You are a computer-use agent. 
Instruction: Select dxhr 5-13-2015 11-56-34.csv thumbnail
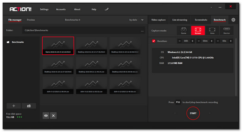pyautogui.click(x=58, y=85)
